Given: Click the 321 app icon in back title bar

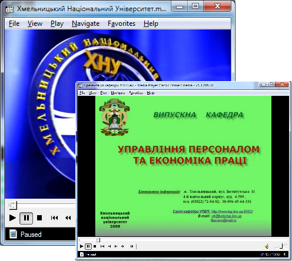Looking at the screenshot, I should click(x=9, y=9).
